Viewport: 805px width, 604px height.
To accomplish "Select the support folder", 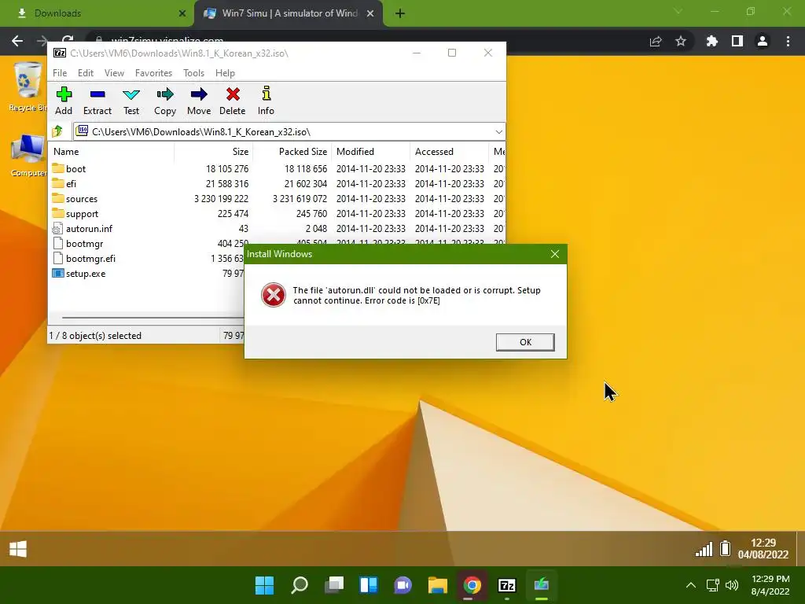I will [75, 213].
